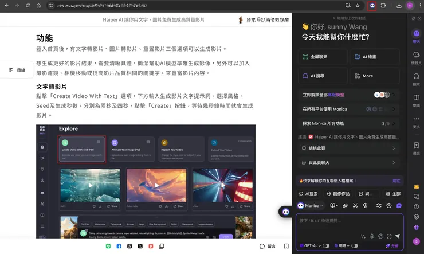
Task: Click the @ mention icon in input box
Action: tap(380, 236)
